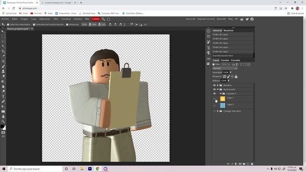Show the Capa 5 layer
The width and height of the screenshot is (306, 172).
coord(214,106)
